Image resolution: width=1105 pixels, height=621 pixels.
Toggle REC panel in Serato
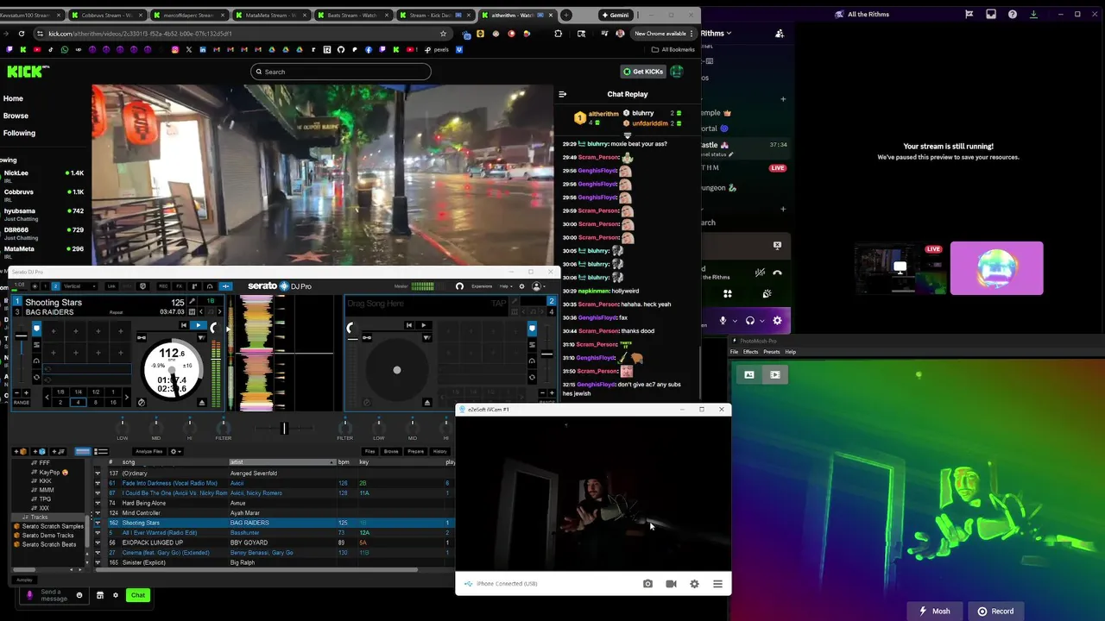coord(163,286)
